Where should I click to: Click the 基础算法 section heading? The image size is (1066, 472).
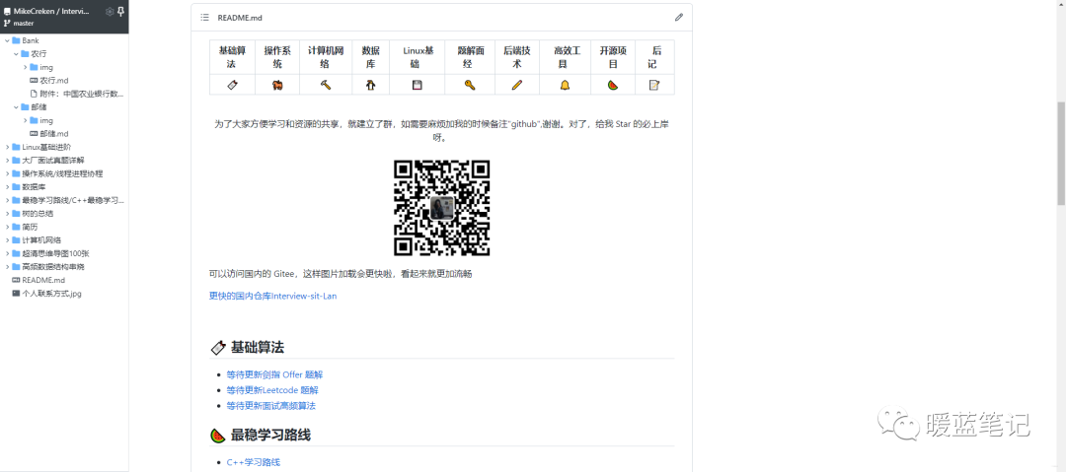point(257,348)
